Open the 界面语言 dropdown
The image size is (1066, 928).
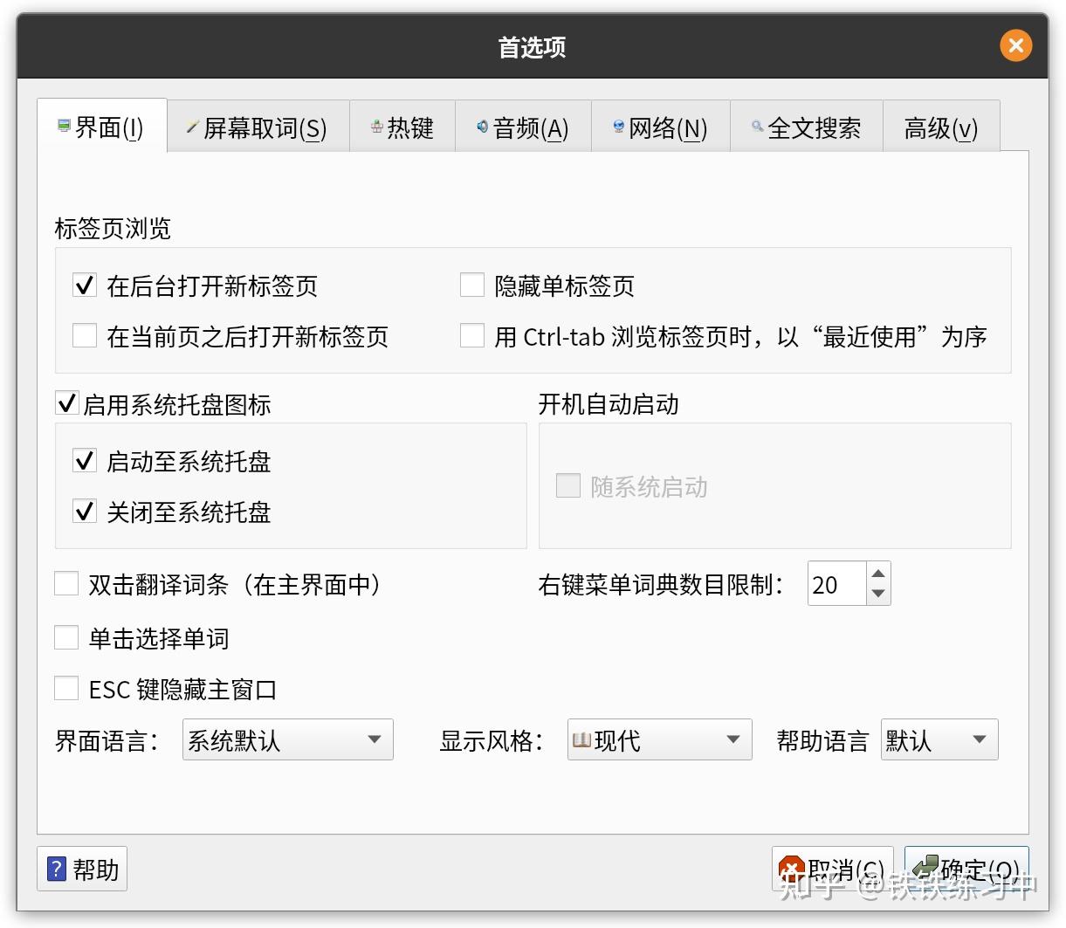(x=288, y=739)
